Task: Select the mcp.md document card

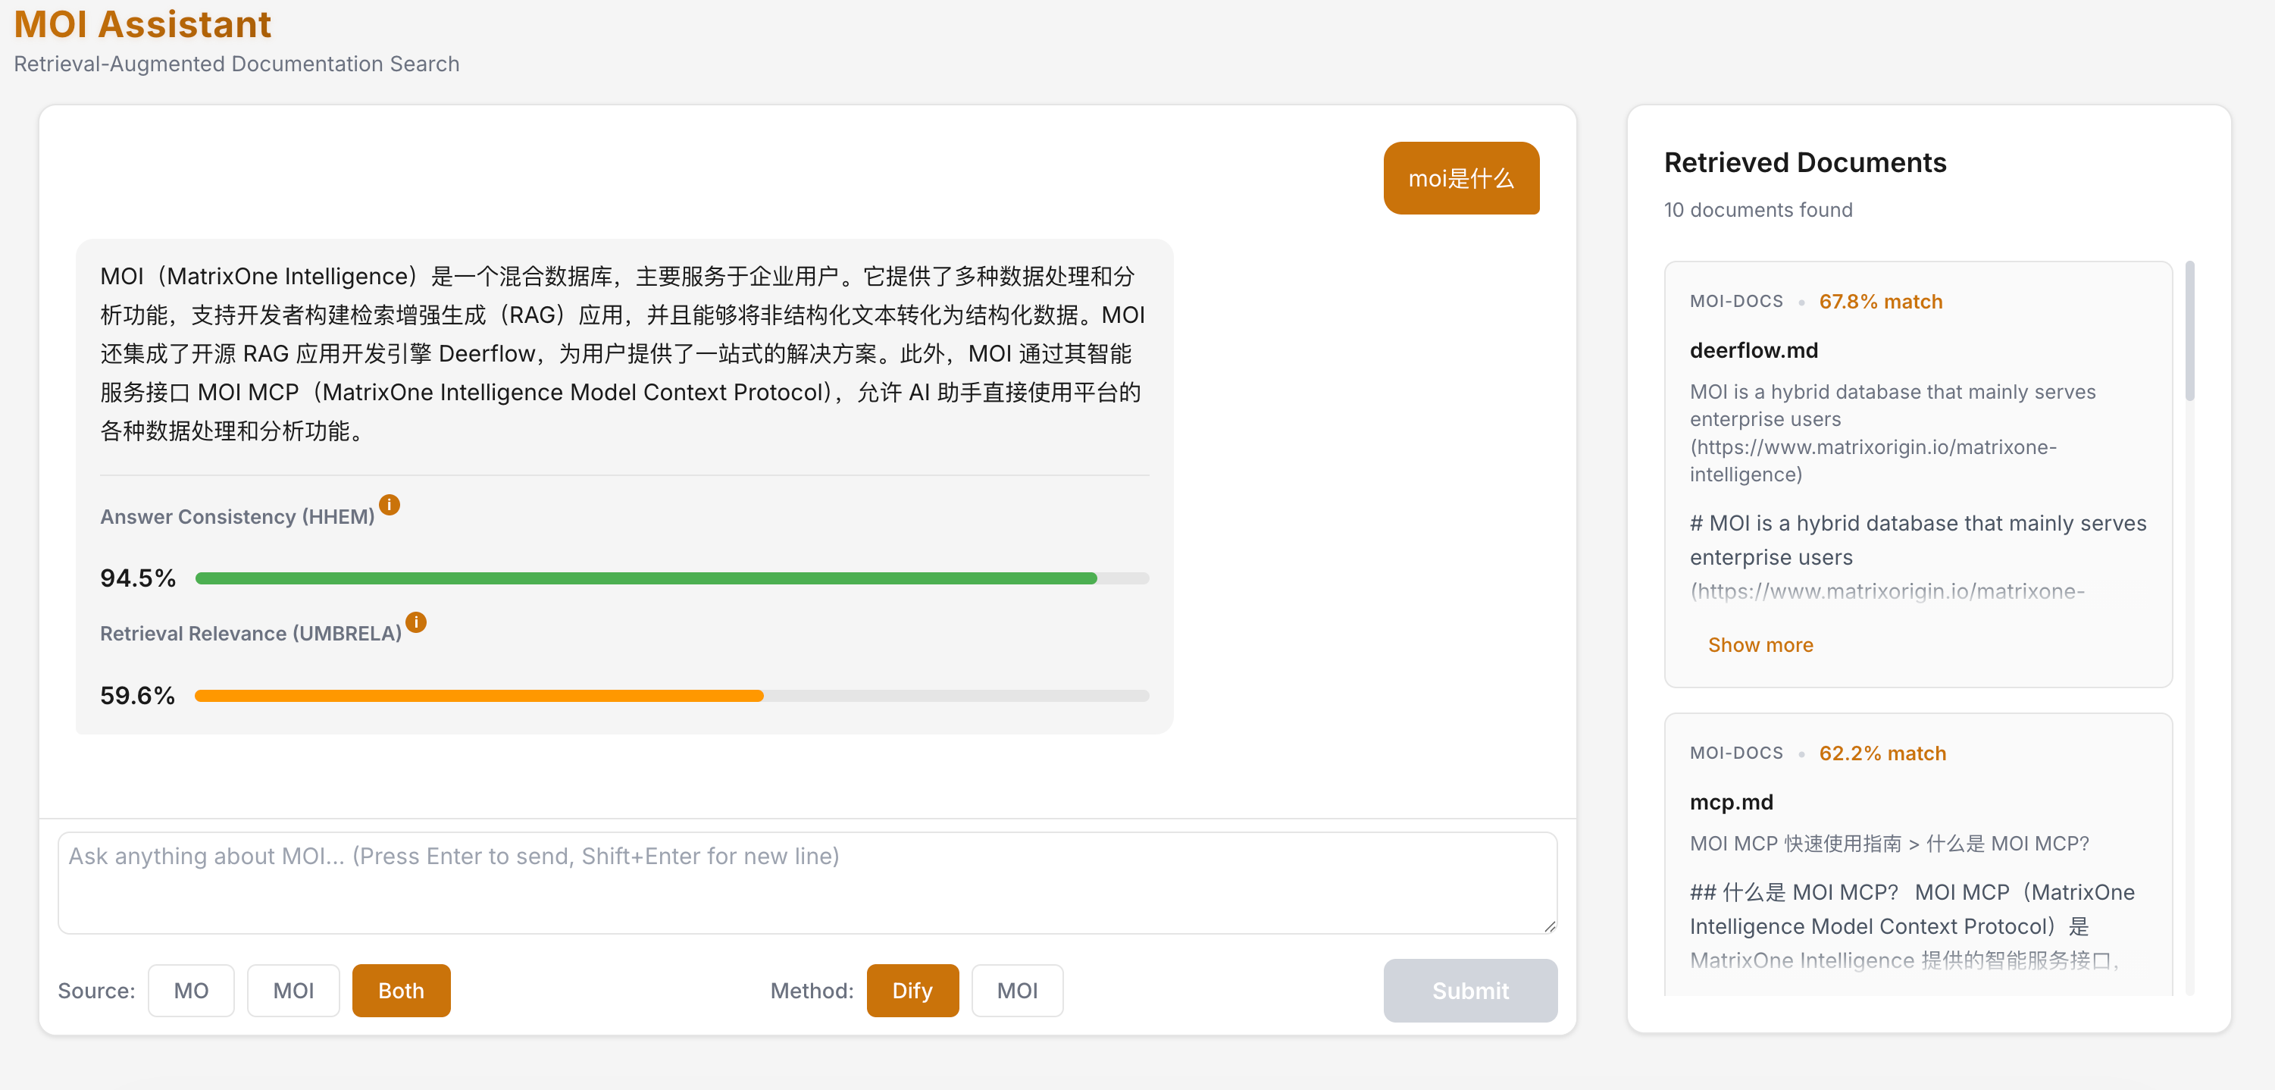Action: pos(1917,861)
